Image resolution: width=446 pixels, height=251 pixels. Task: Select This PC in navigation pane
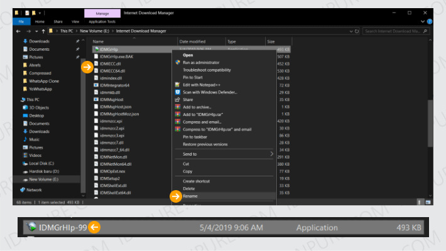point(33,100)
